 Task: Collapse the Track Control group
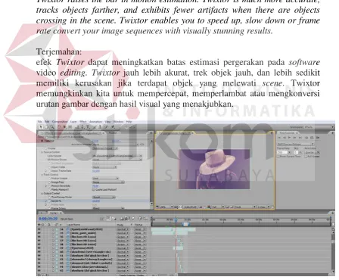click(42, 175)
